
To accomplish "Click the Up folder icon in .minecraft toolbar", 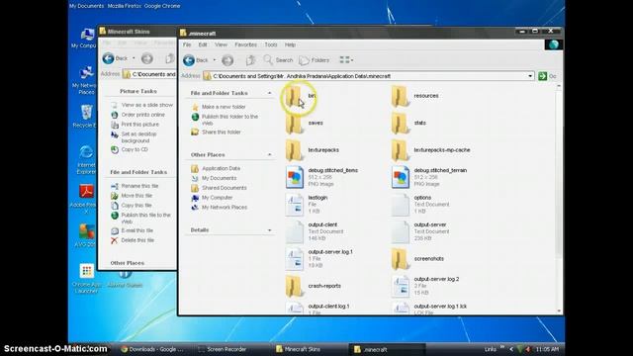I will tap(250, 60).
